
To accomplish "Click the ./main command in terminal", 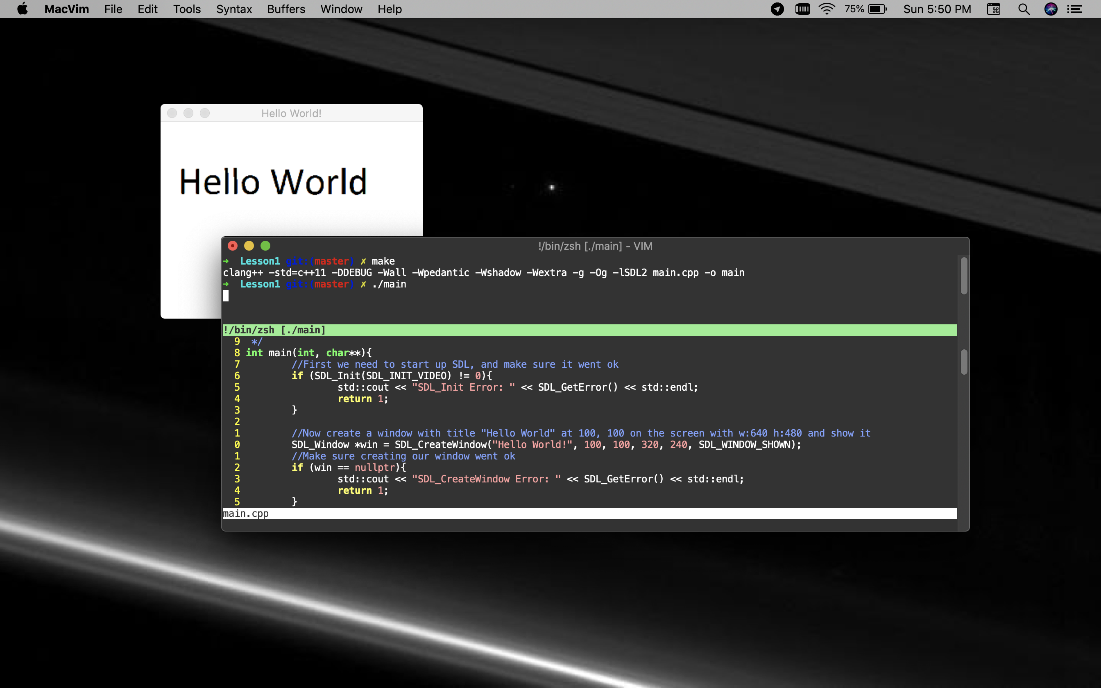I will click(389, 284).
